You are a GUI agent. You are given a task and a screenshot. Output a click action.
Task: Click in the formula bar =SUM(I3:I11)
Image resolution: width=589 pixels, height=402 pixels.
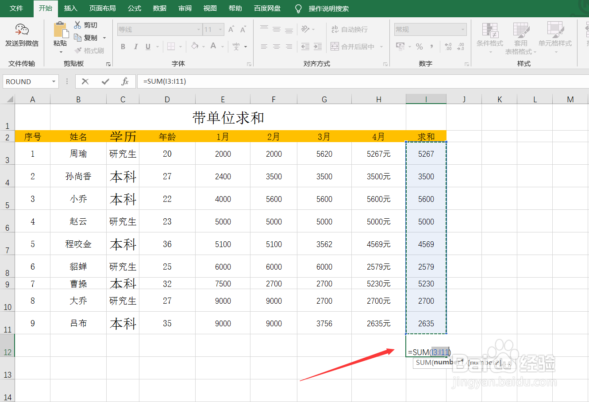click(x=362, y=81)
